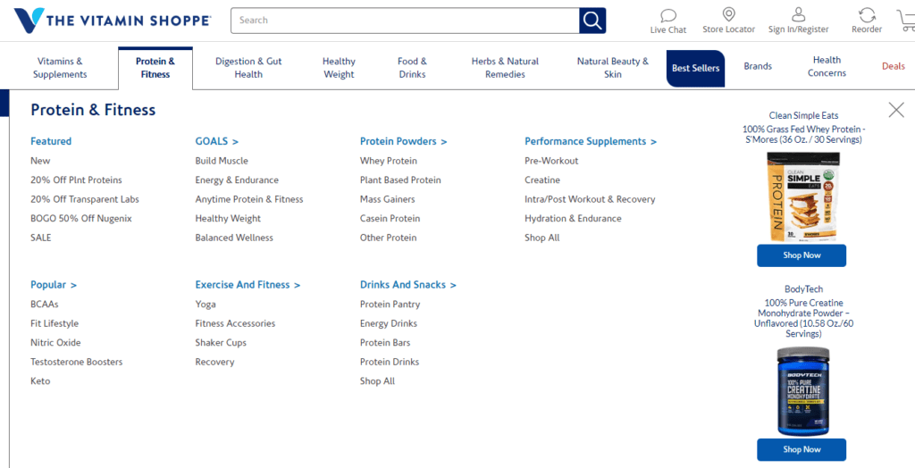The image size is (915, 468).
Task: Open Other Protein link
Action: (388, 238)
